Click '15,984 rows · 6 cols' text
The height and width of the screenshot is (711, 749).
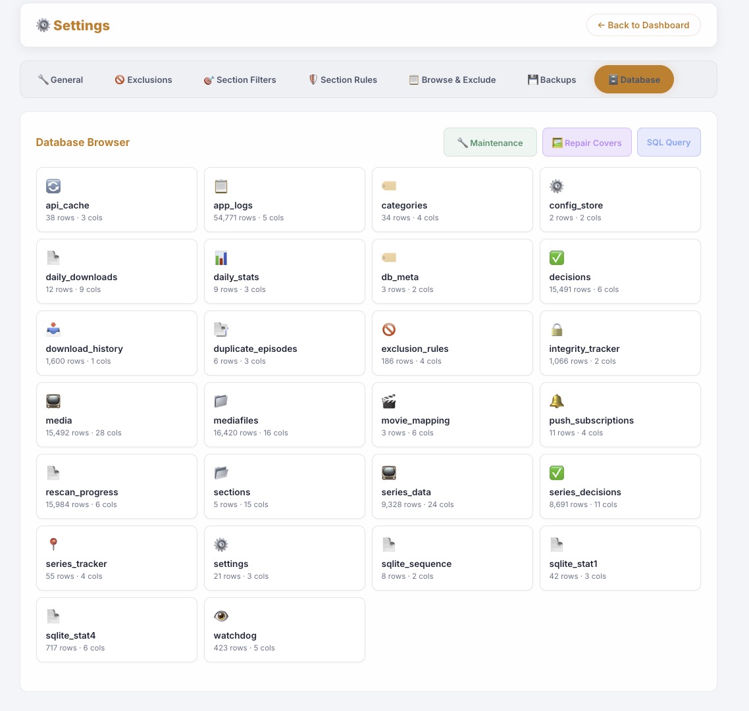pyautogui.click(x=81, y=504)
